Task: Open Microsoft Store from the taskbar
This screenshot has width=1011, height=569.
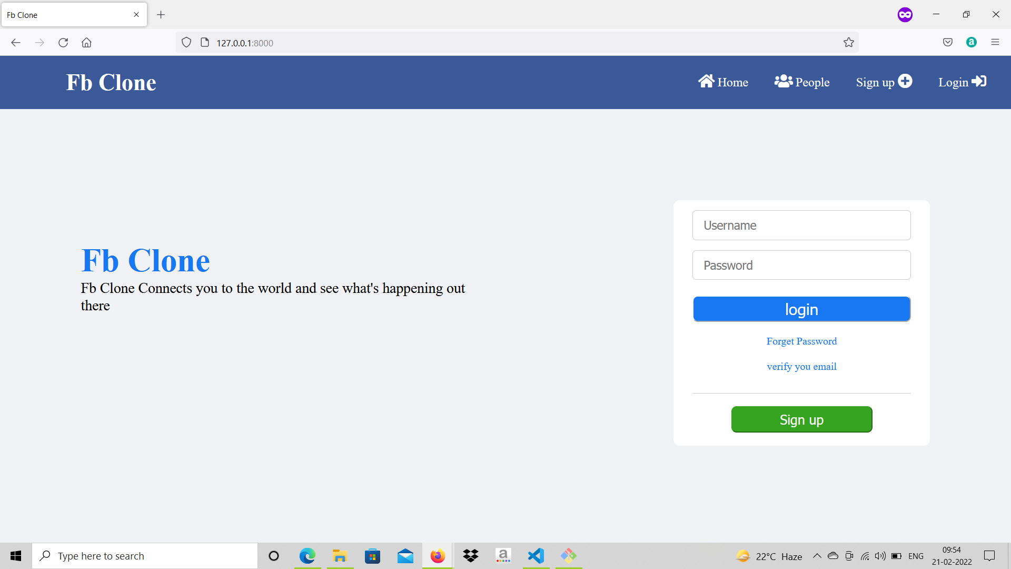Action: (x=373, y=556)
